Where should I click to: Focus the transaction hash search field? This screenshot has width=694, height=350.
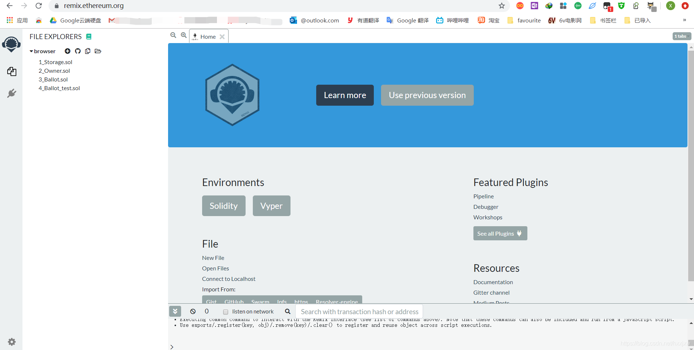pos(359,311)
